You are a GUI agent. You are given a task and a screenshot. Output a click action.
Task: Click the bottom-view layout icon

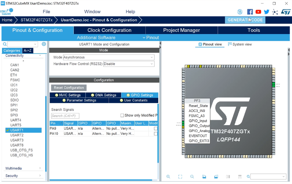240,176
